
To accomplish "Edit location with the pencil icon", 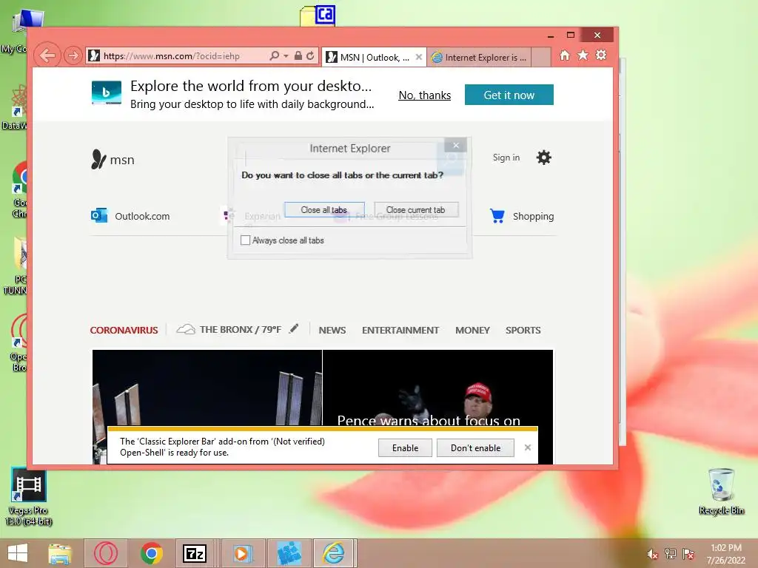I will click(294, 329).
